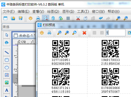Open the 文件(F) menu
This screenshot has height=97, width=131.
9,11
